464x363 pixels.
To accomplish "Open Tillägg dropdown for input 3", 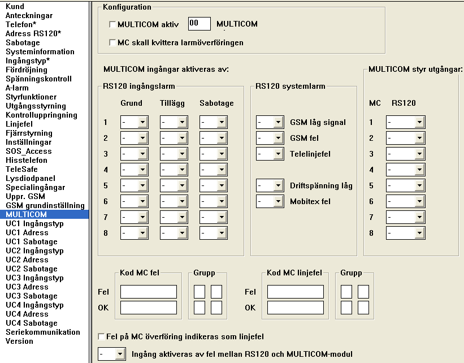I will click(174, 154).
